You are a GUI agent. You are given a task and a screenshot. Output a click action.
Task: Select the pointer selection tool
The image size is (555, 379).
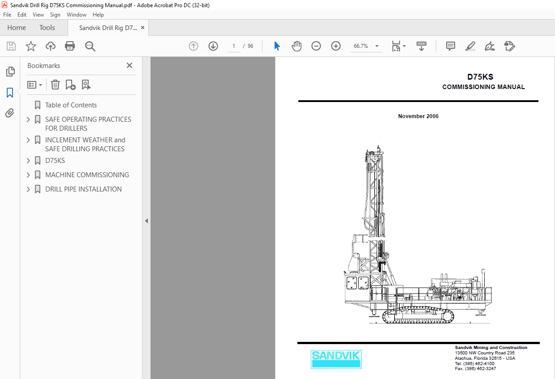point(277,46)
